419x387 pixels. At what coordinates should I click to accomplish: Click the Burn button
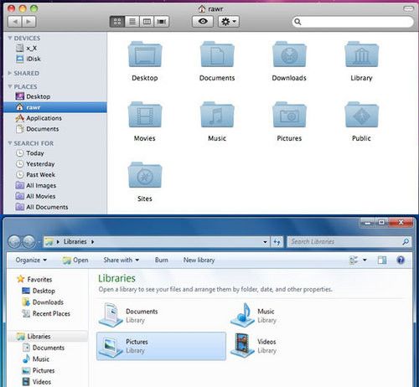[162, 261]
